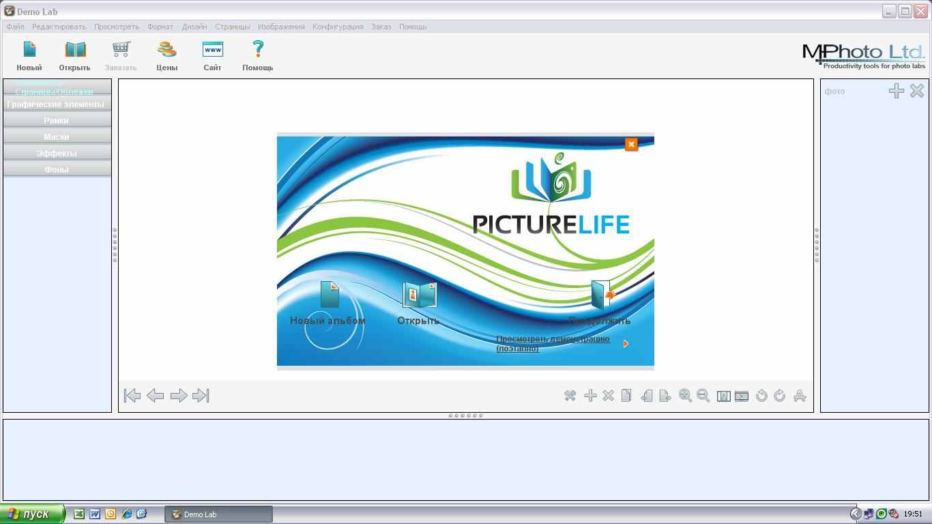Close the PictureLife welcome dialog
Image resolution: width=932 pixels, height=524 pixels.
(631, 145)
